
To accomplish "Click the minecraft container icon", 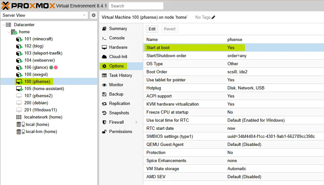I will coord(19,39).
